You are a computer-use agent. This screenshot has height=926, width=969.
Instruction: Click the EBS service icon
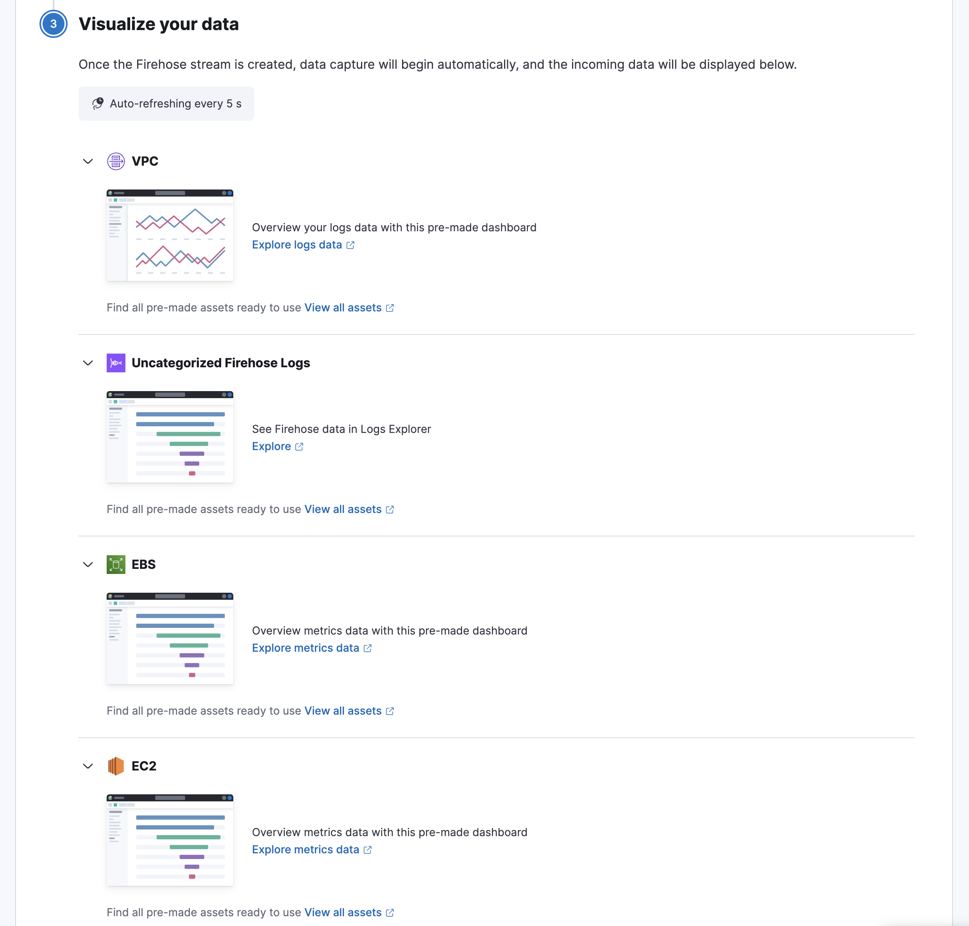(x=116, y=565)
